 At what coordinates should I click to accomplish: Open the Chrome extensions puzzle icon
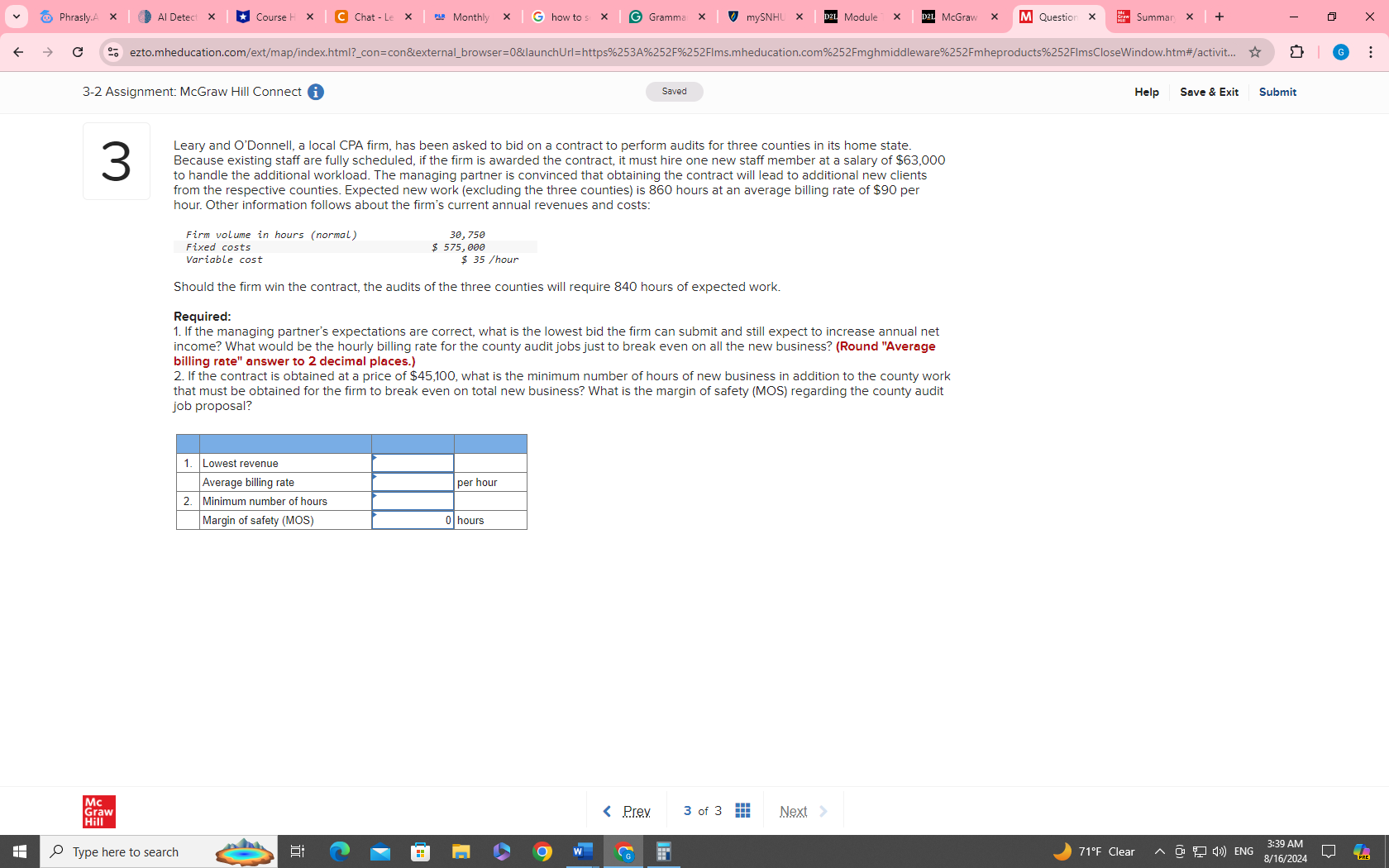click(1296, 52)
